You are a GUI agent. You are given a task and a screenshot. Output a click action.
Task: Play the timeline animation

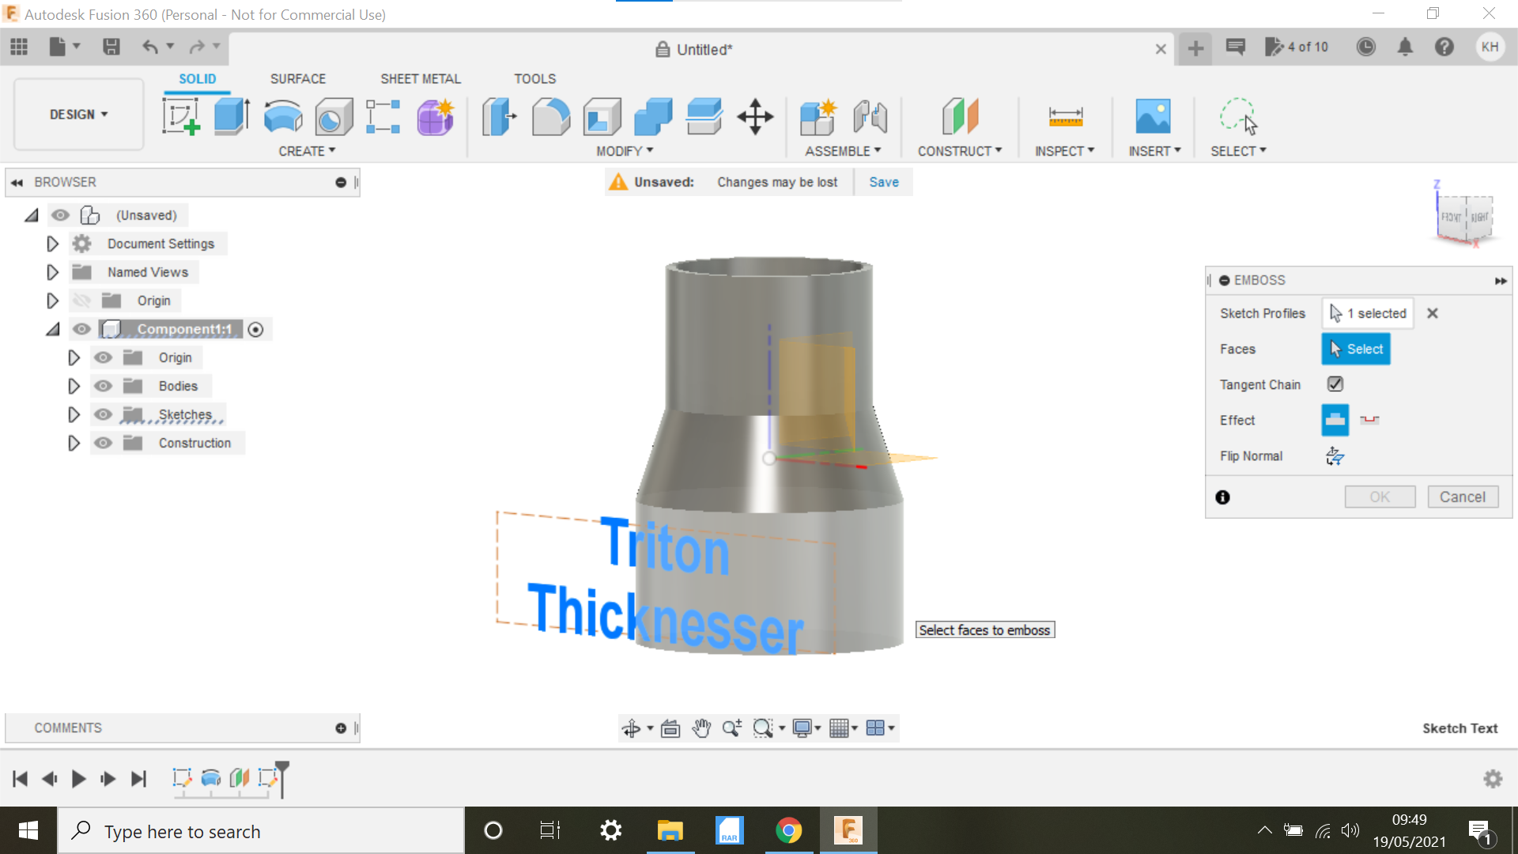(78, 779)
